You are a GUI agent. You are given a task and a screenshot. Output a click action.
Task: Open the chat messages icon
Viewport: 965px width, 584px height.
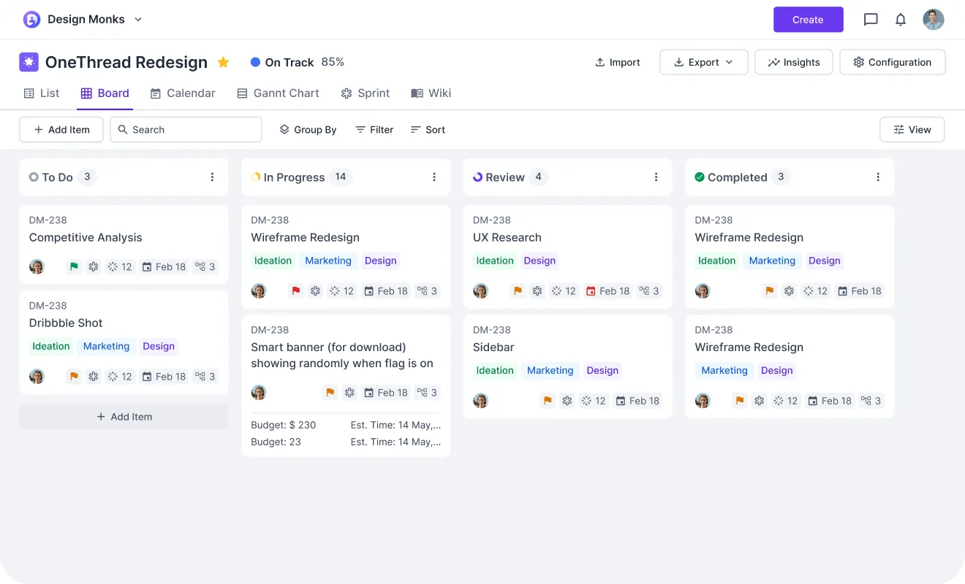(871, 20)
